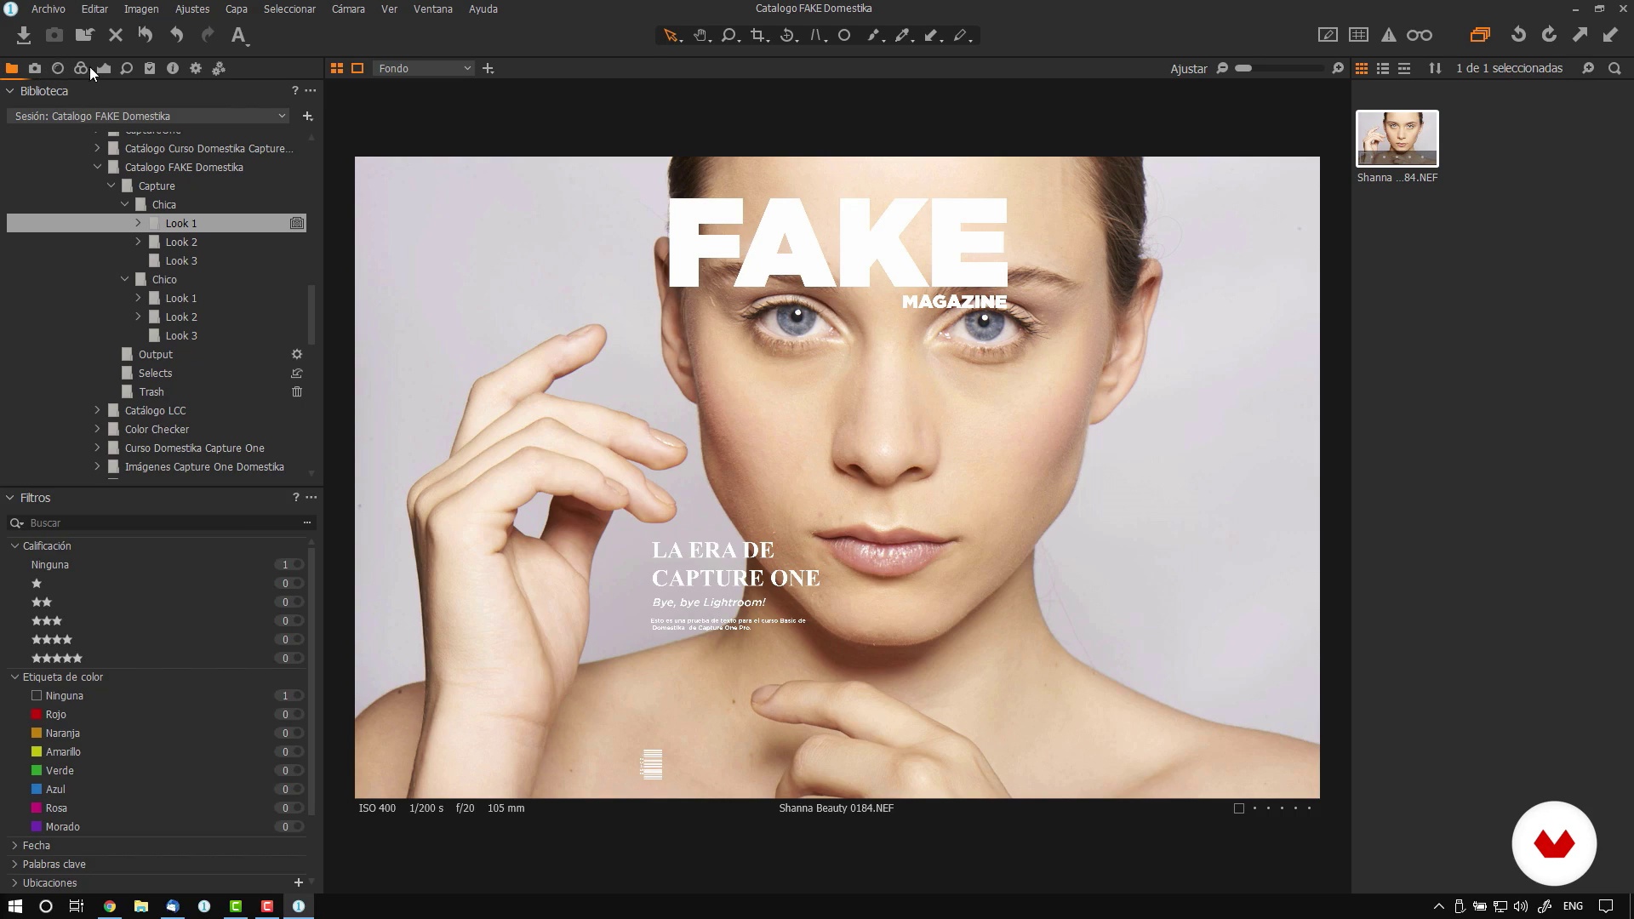Image resolution: width=1634 pixels, height=919 pixels.
Task: Open the Ajustes menu
Action: [192, 9]
